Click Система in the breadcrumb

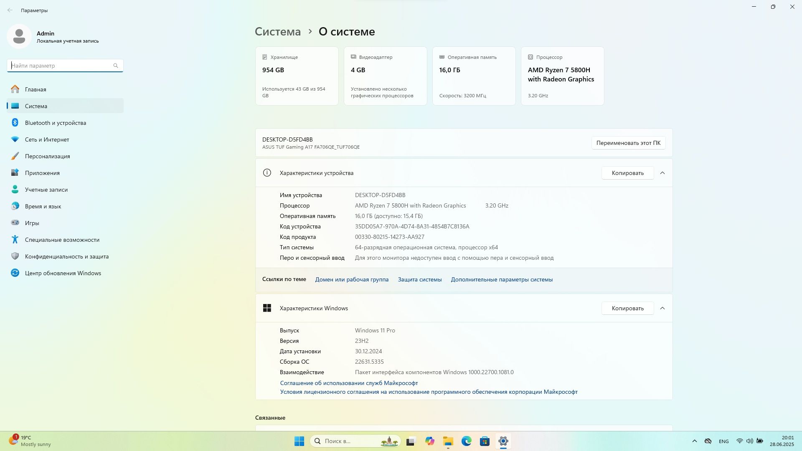coord(278,32)
